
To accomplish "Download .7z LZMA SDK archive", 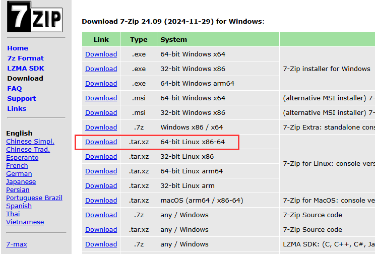I will tap(101, 244).
